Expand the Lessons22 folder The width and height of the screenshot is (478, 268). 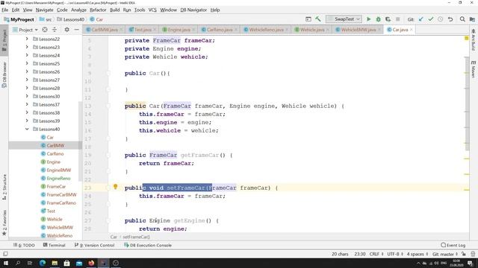point(27,39)
